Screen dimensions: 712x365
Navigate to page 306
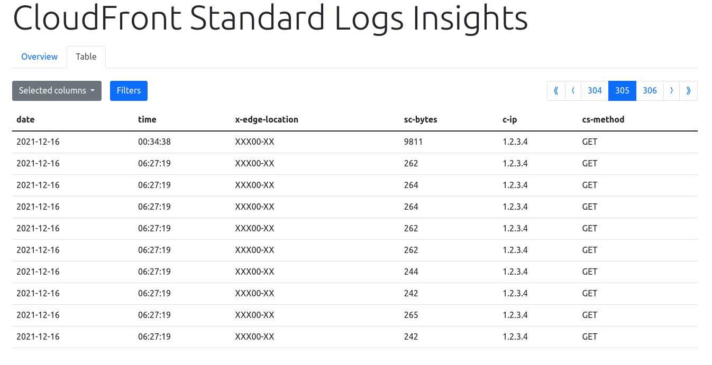coord(650,90)
